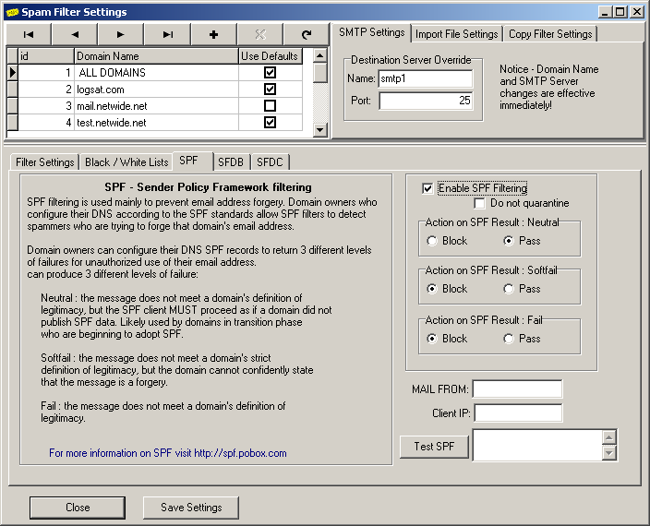The height and width of the screenshot is (526, 650).
Task: Jump to last record in navigator
Action: [168, 34]
